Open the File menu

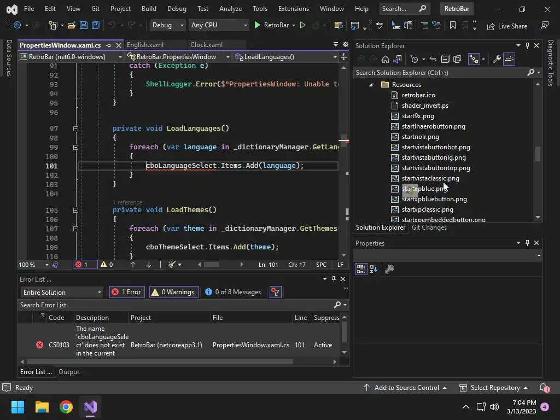(29, 9)
